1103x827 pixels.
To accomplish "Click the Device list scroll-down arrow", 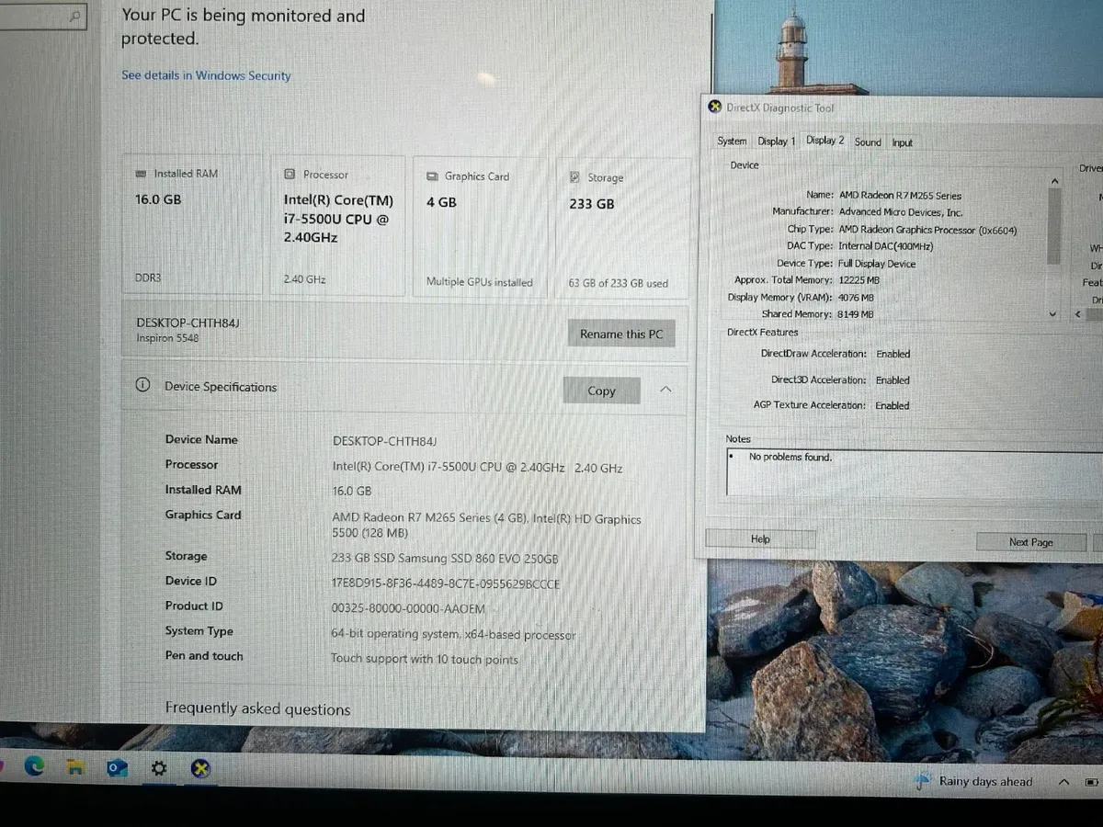I will point(1053,313).
